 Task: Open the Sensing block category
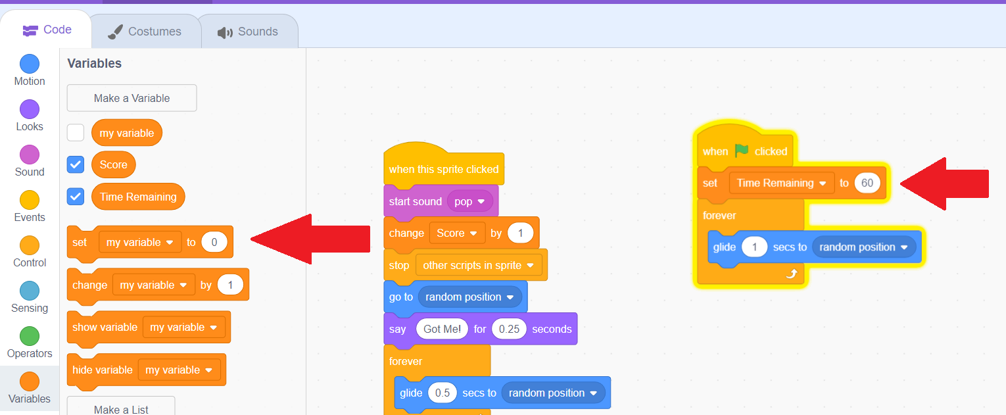(30, 298)
